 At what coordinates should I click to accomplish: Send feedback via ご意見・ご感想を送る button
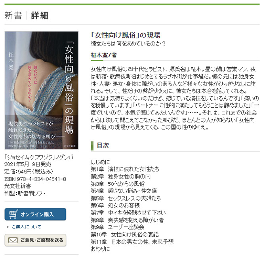35,240
